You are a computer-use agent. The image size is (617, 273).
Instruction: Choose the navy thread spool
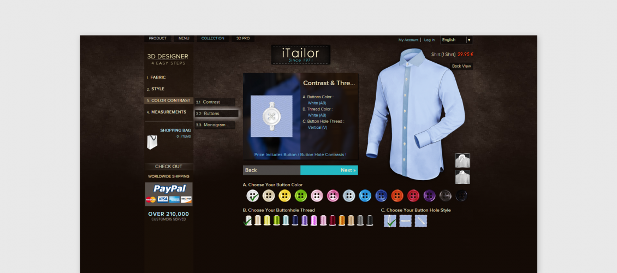295,220
